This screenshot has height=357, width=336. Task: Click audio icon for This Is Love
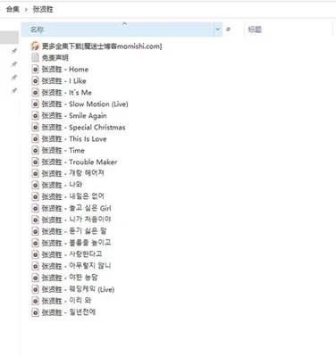click(x=35, y=138)
